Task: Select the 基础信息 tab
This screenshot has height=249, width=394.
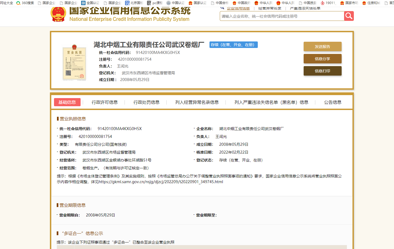Action: 67,102
